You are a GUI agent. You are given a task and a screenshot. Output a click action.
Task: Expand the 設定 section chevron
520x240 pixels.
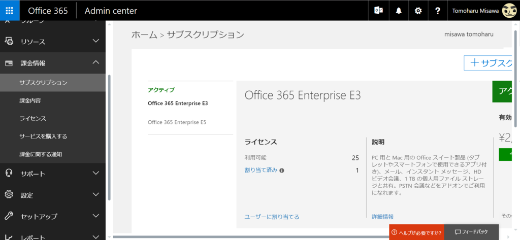(96, 194)
